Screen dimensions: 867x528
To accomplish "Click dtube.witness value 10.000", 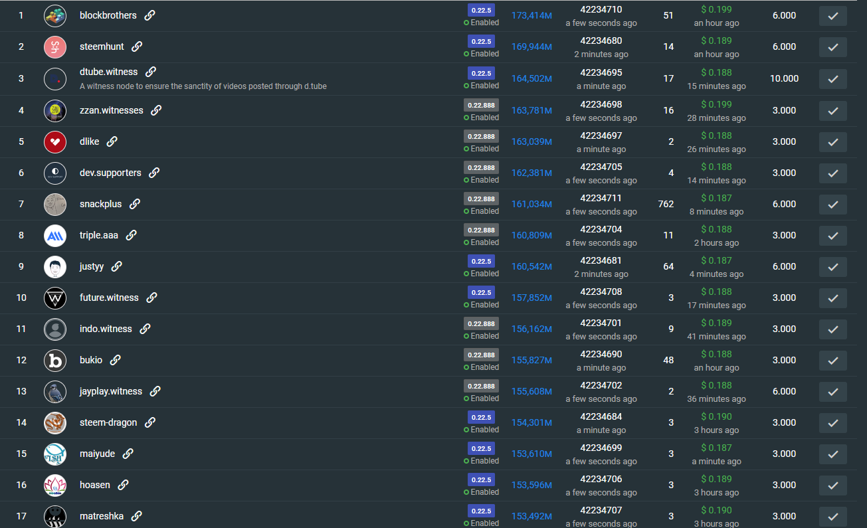I will pyautogui.click(x=784, y=78).
